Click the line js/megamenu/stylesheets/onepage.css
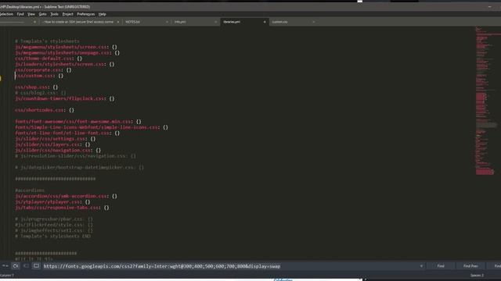The width and height of the screenshot is (501, 281). [x=67, y=53]
